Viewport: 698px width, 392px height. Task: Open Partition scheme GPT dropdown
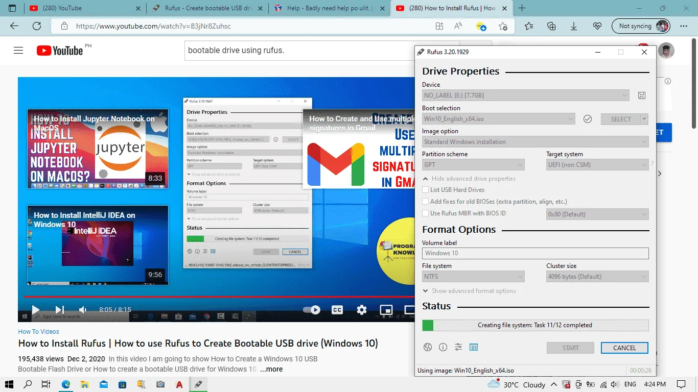pos(473,165)
